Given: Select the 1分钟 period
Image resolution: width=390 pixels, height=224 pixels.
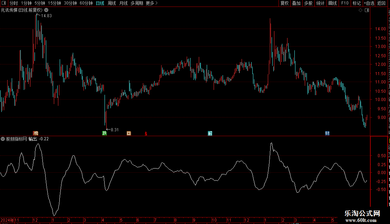Looking at the screenshot, I should click(26, 3).
